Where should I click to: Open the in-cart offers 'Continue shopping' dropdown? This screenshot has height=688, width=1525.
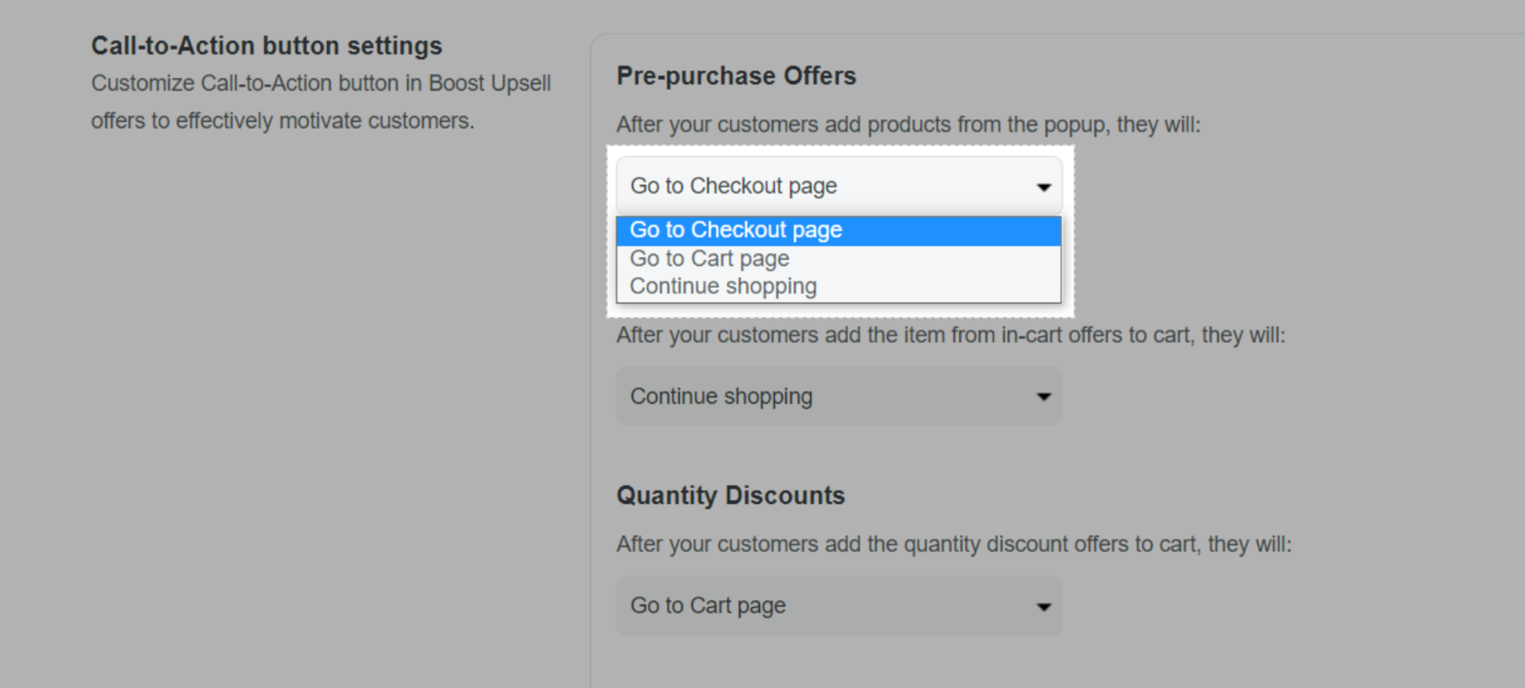click(x=838, y=396)
